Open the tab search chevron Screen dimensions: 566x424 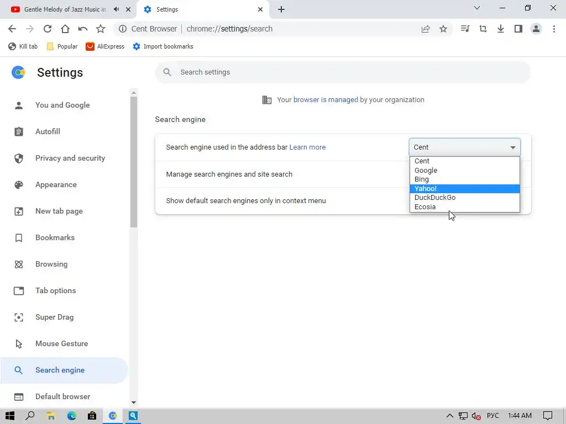[477, 8]
